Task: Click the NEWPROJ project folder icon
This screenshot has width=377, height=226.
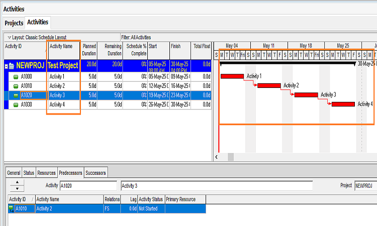Action: point(12,66)
